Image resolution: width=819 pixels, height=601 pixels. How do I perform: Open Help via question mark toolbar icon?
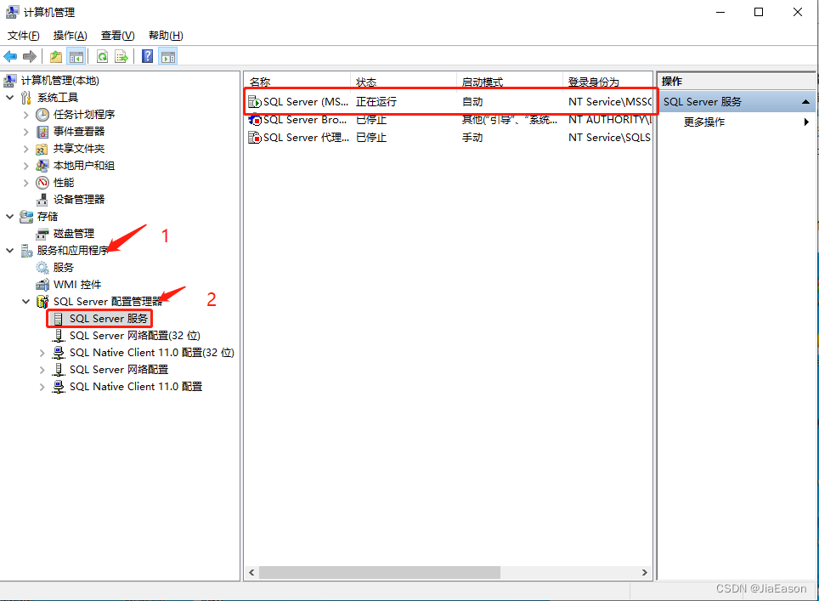point(148,56)
